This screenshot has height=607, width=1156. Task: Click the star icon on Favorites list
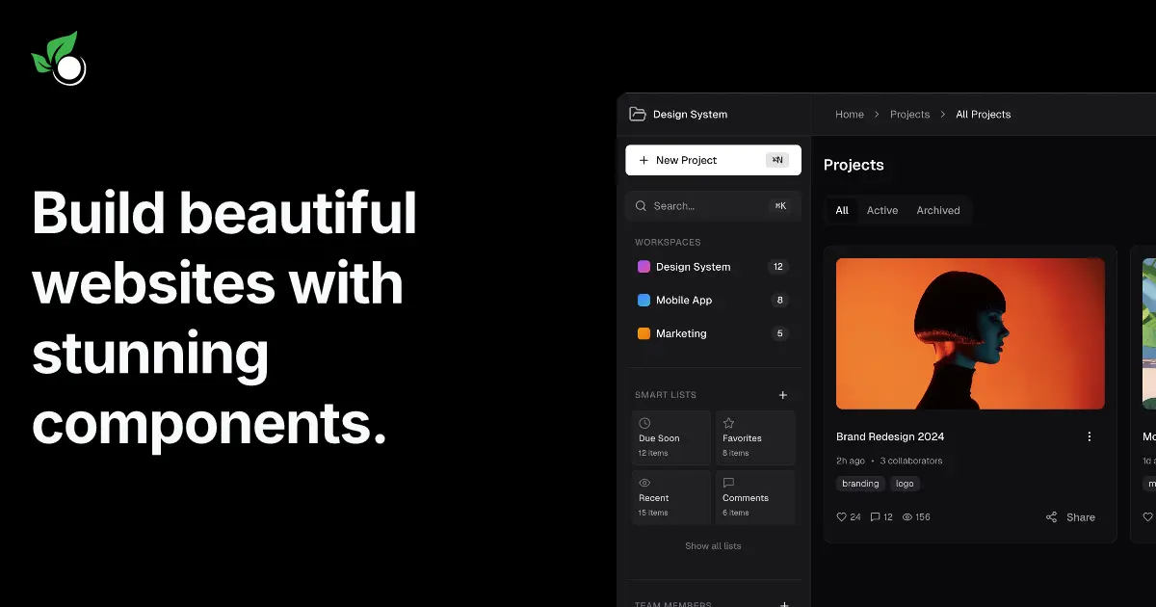click(x=729, y=422)
